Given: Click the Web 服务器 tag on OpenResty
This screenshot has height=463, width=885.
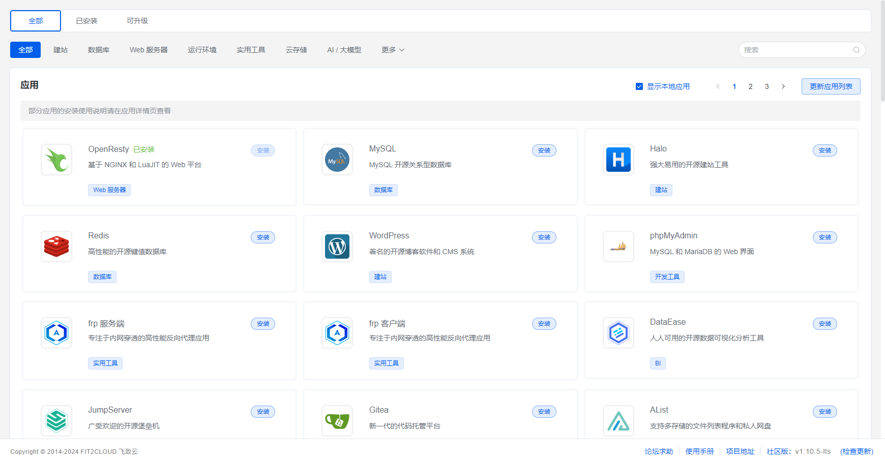Looking at the screenshot, I should pos(109,190).
